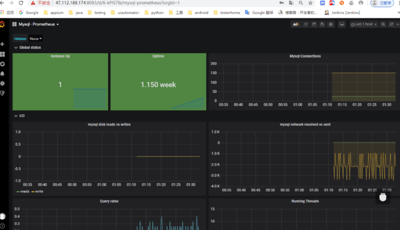The image size is (400, 230).
Task: Click the Share dashboard icon
Action: click(314, 24)
